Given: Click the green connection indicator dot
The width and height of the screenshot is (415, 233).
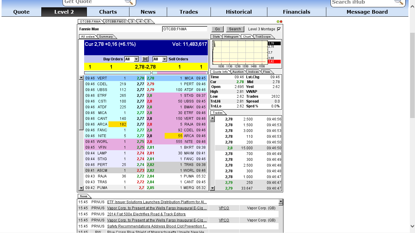Looking at the screenshot, I should coord(278,21).
